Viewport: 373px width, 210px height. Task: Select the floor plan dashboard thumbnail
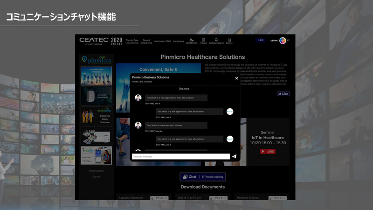pyautogui.click(x=97, y=136)
